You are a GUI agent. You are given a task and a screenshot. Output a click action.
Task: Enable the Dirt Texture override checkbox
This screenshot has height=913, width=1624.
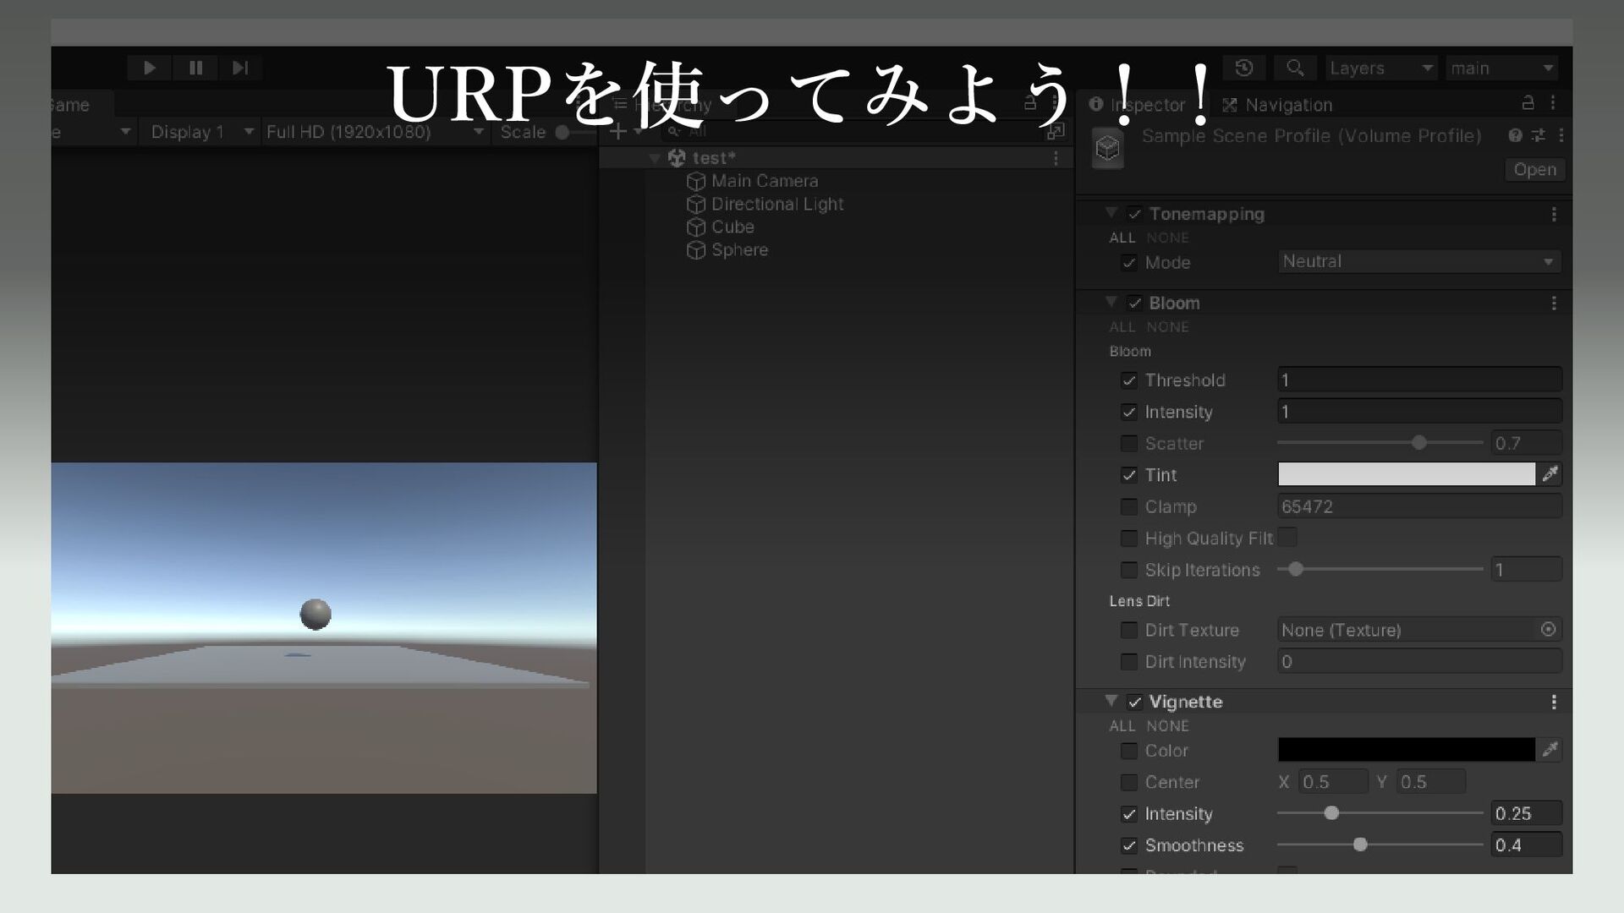click(x=1129, y=631)
